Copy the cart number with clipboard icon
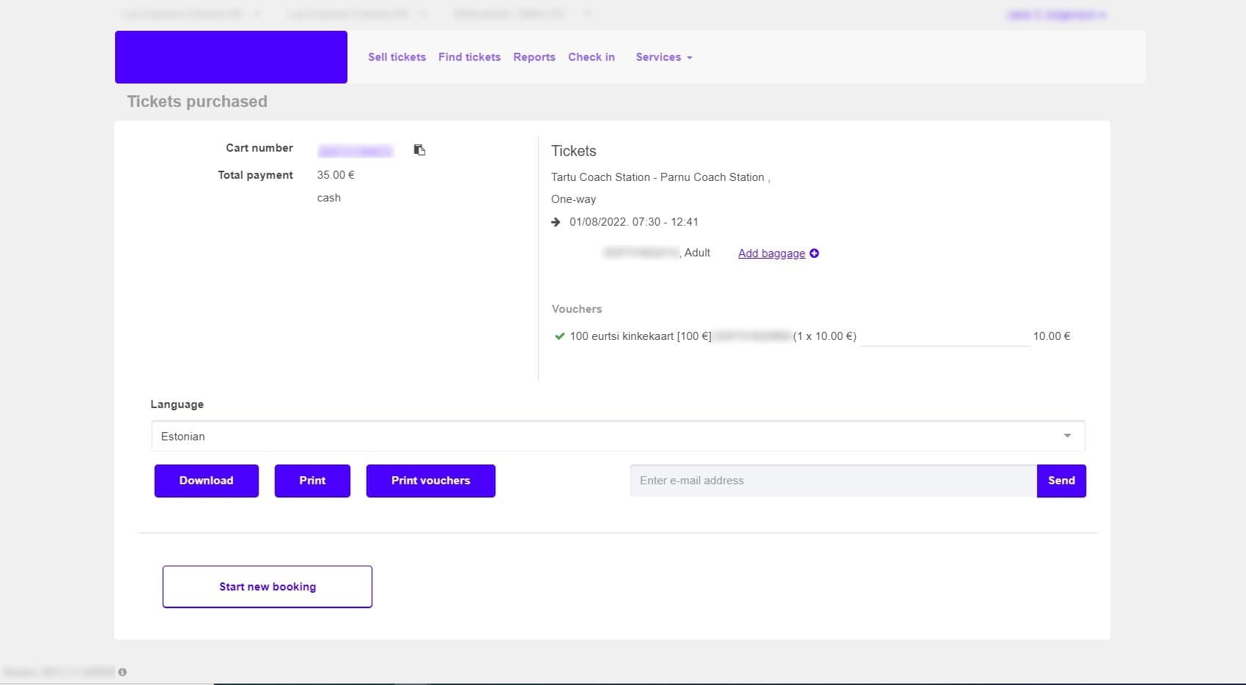The height and width of the screenshot is (685, 1246). point(419,150)
